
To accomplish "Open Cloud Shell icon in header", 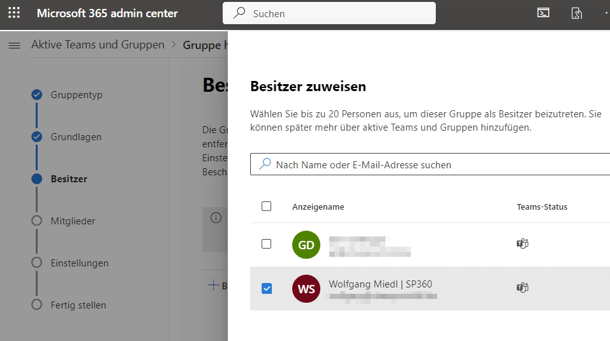I will pos(543,13).
